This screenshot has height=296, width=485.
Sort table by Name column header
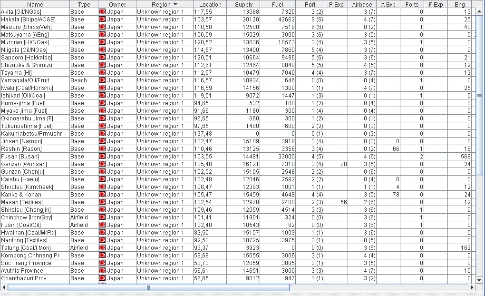coord(35,4)
